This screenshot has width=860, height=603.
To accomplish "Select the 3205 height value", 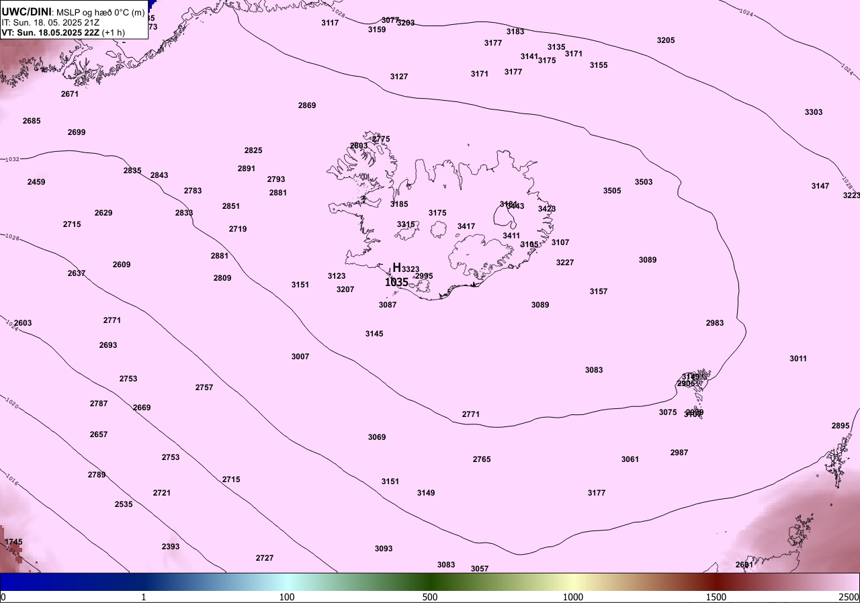I will click(x=666, y=40).
